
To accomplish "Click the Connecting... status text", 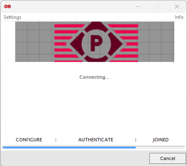I will (94, 77).
